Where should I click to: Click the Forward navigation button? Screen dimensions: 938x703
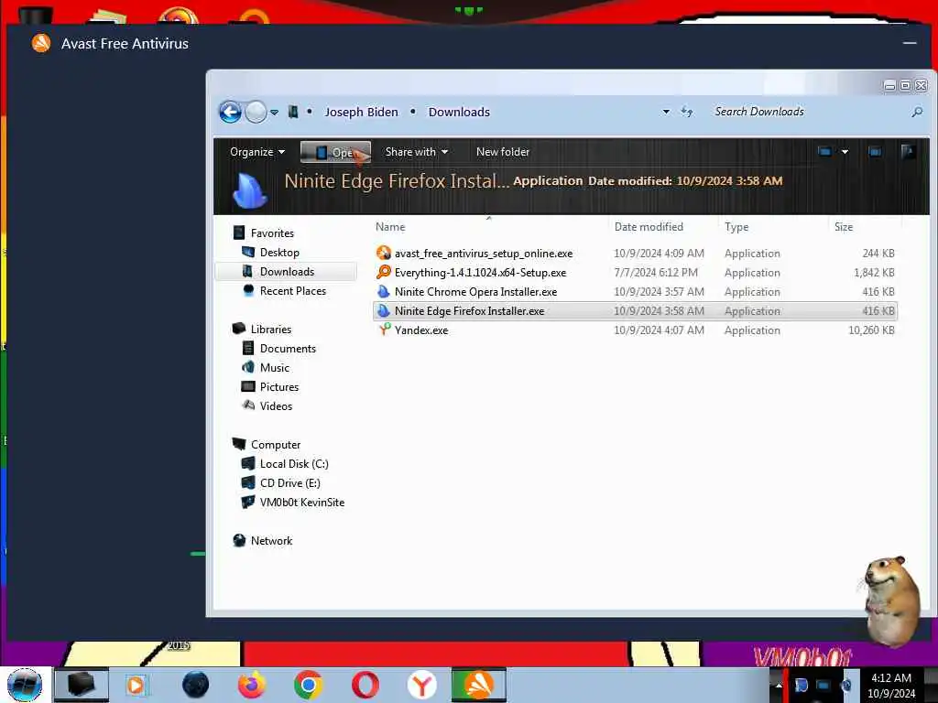[256, 112]
